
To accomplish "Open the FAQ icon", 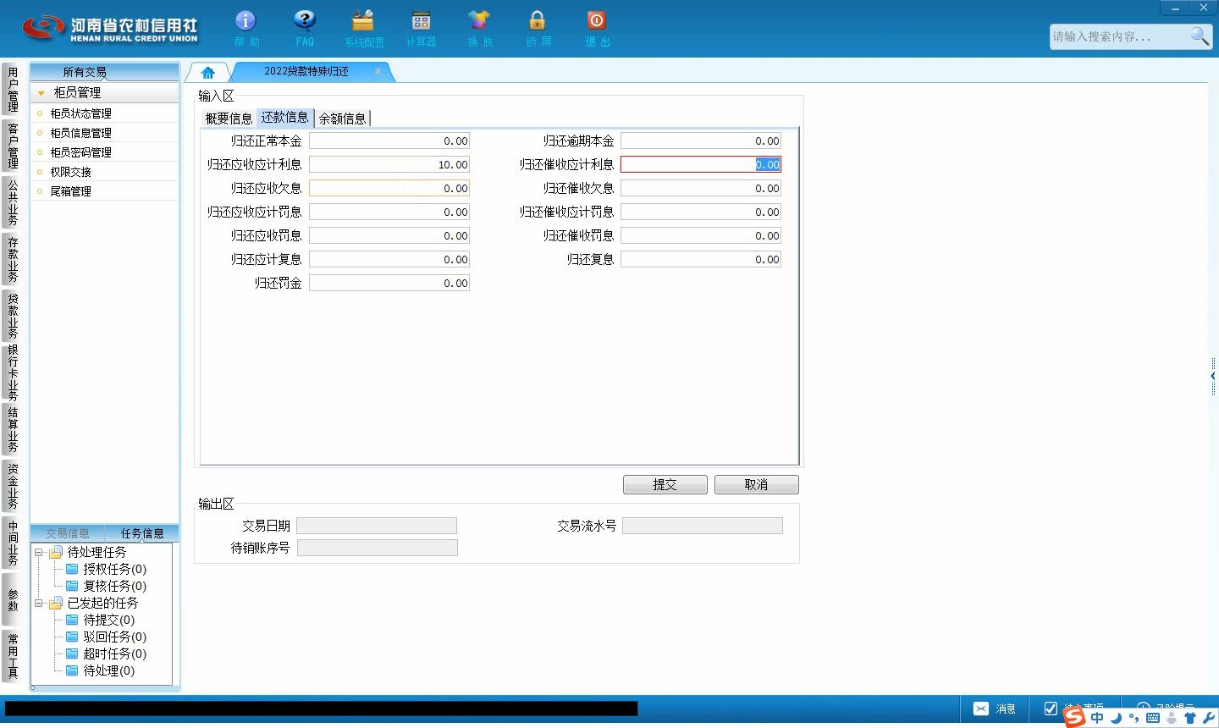I will pos(305,21).
